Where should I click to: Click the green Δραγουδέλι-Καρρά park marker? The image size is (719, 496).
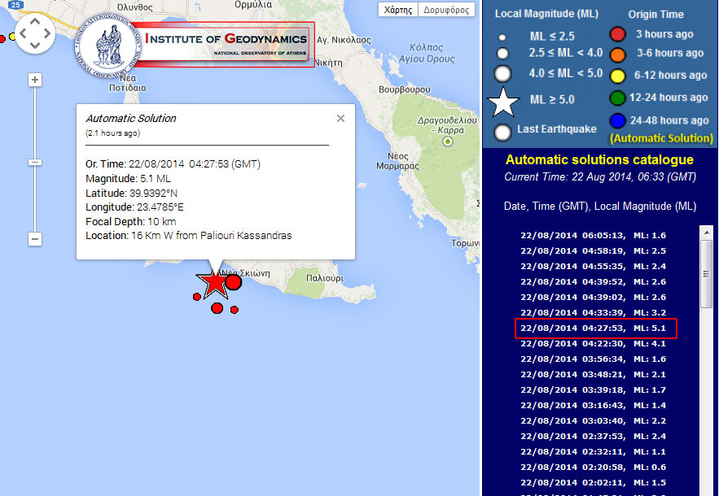[x=446, y=141]
